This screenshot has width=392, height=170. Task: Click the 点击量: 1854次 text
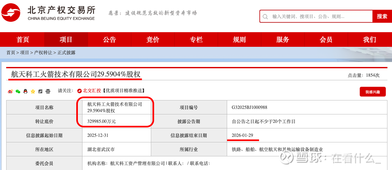pos(364,75)
